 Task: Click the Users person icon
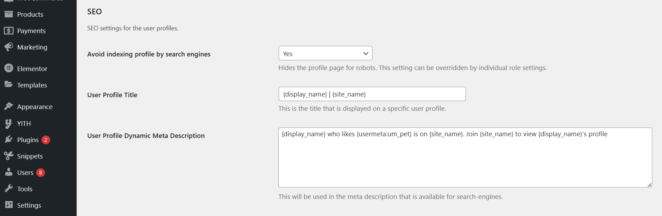click(9, 172)
